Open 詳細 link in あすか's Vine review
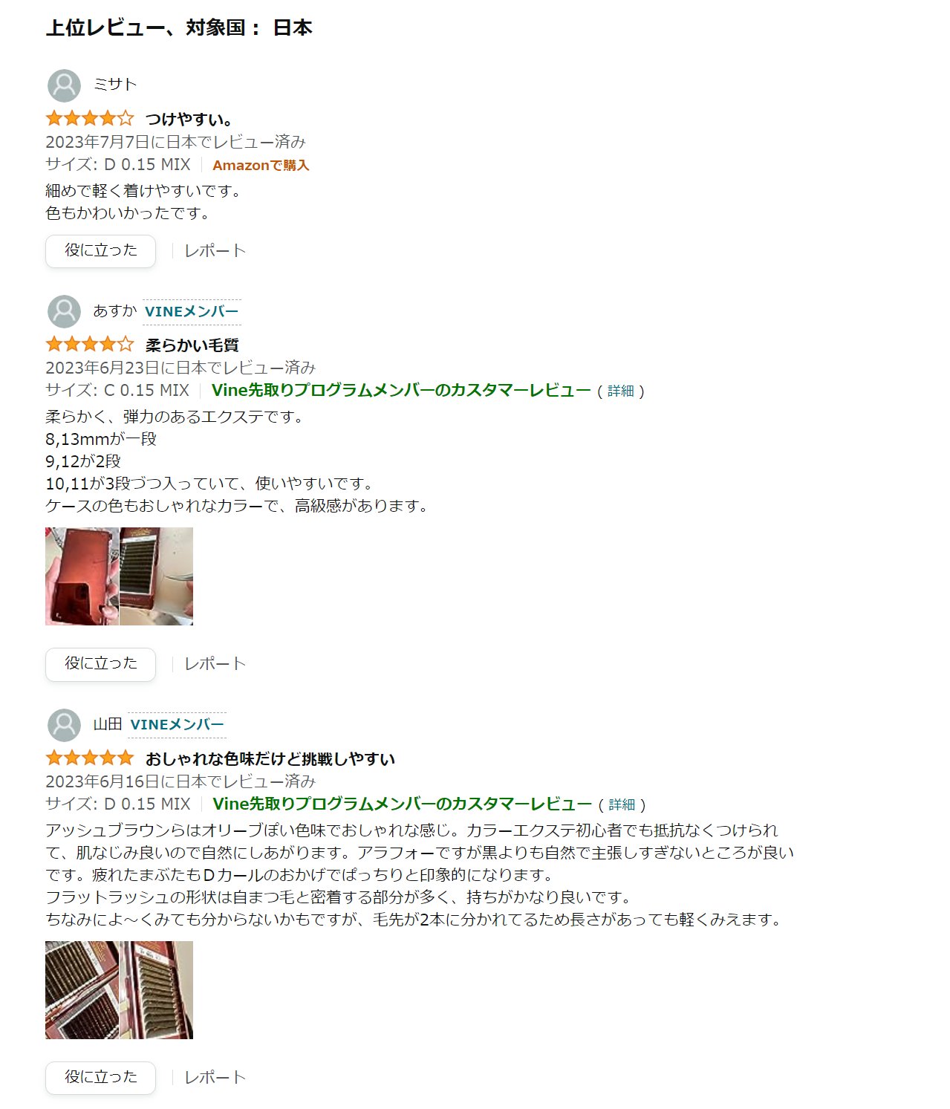950x1109 pixels. pos(621,391)
